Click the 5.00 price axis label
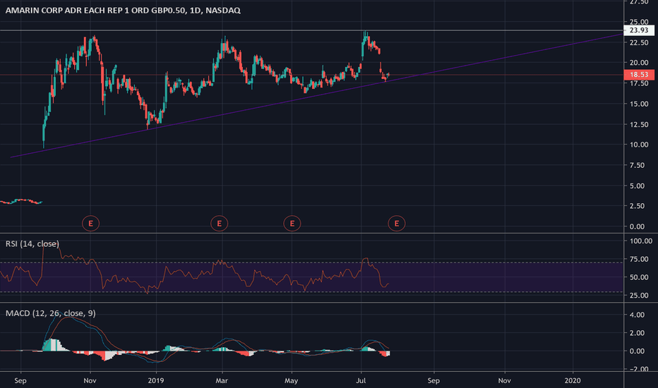The width and height of the screenshot is (658, 388). 638,186
